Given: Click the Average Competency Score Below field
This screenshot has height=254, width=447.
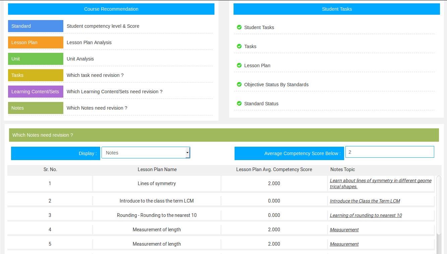Looking at the screenshot, I should (389, 152).
